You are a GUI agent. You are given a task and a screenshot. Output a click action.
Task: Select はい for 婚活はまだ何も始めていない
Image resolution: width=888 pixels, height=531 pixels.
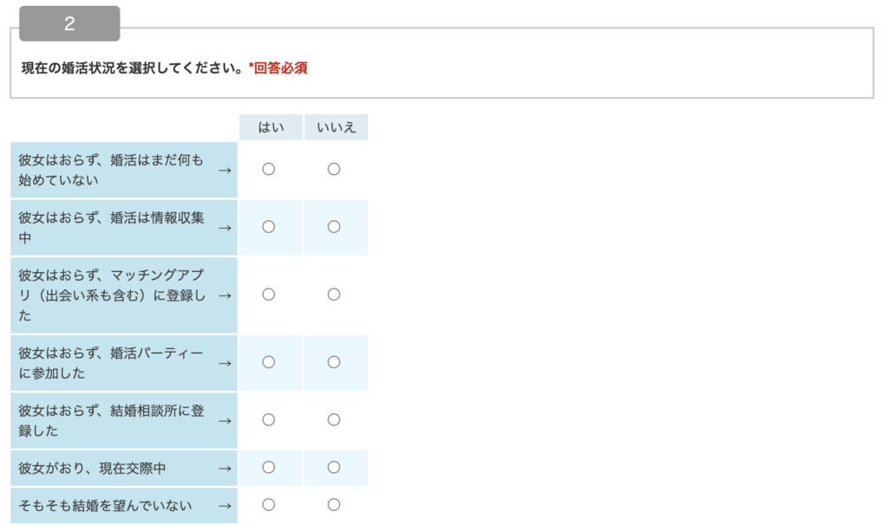pos(269,170)
